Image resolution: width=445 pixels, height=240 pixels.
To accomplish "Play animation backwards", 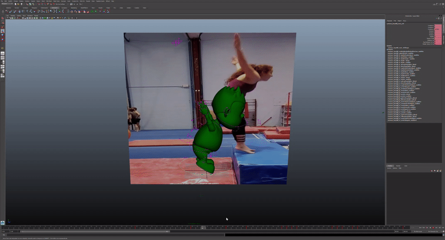I will coord(430,227).
